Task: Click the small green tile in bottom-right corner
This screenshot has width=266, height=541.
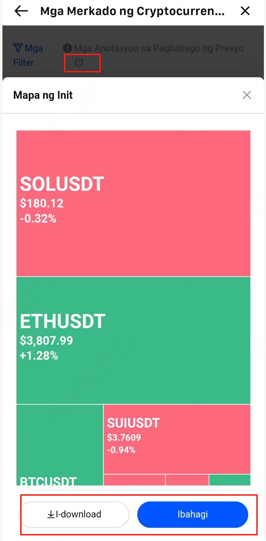Action: (x=230, y=480)
